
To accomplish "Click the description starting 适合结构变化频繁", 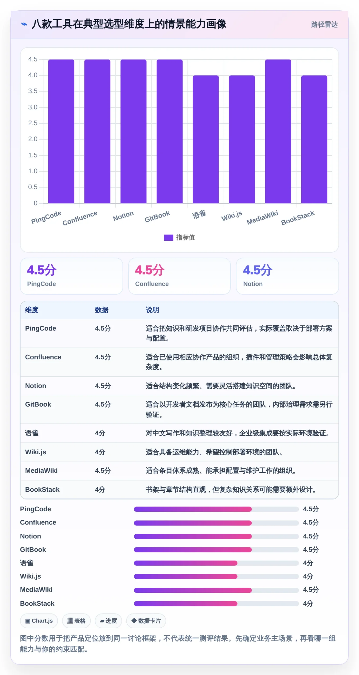I will [x=222, y=386].
